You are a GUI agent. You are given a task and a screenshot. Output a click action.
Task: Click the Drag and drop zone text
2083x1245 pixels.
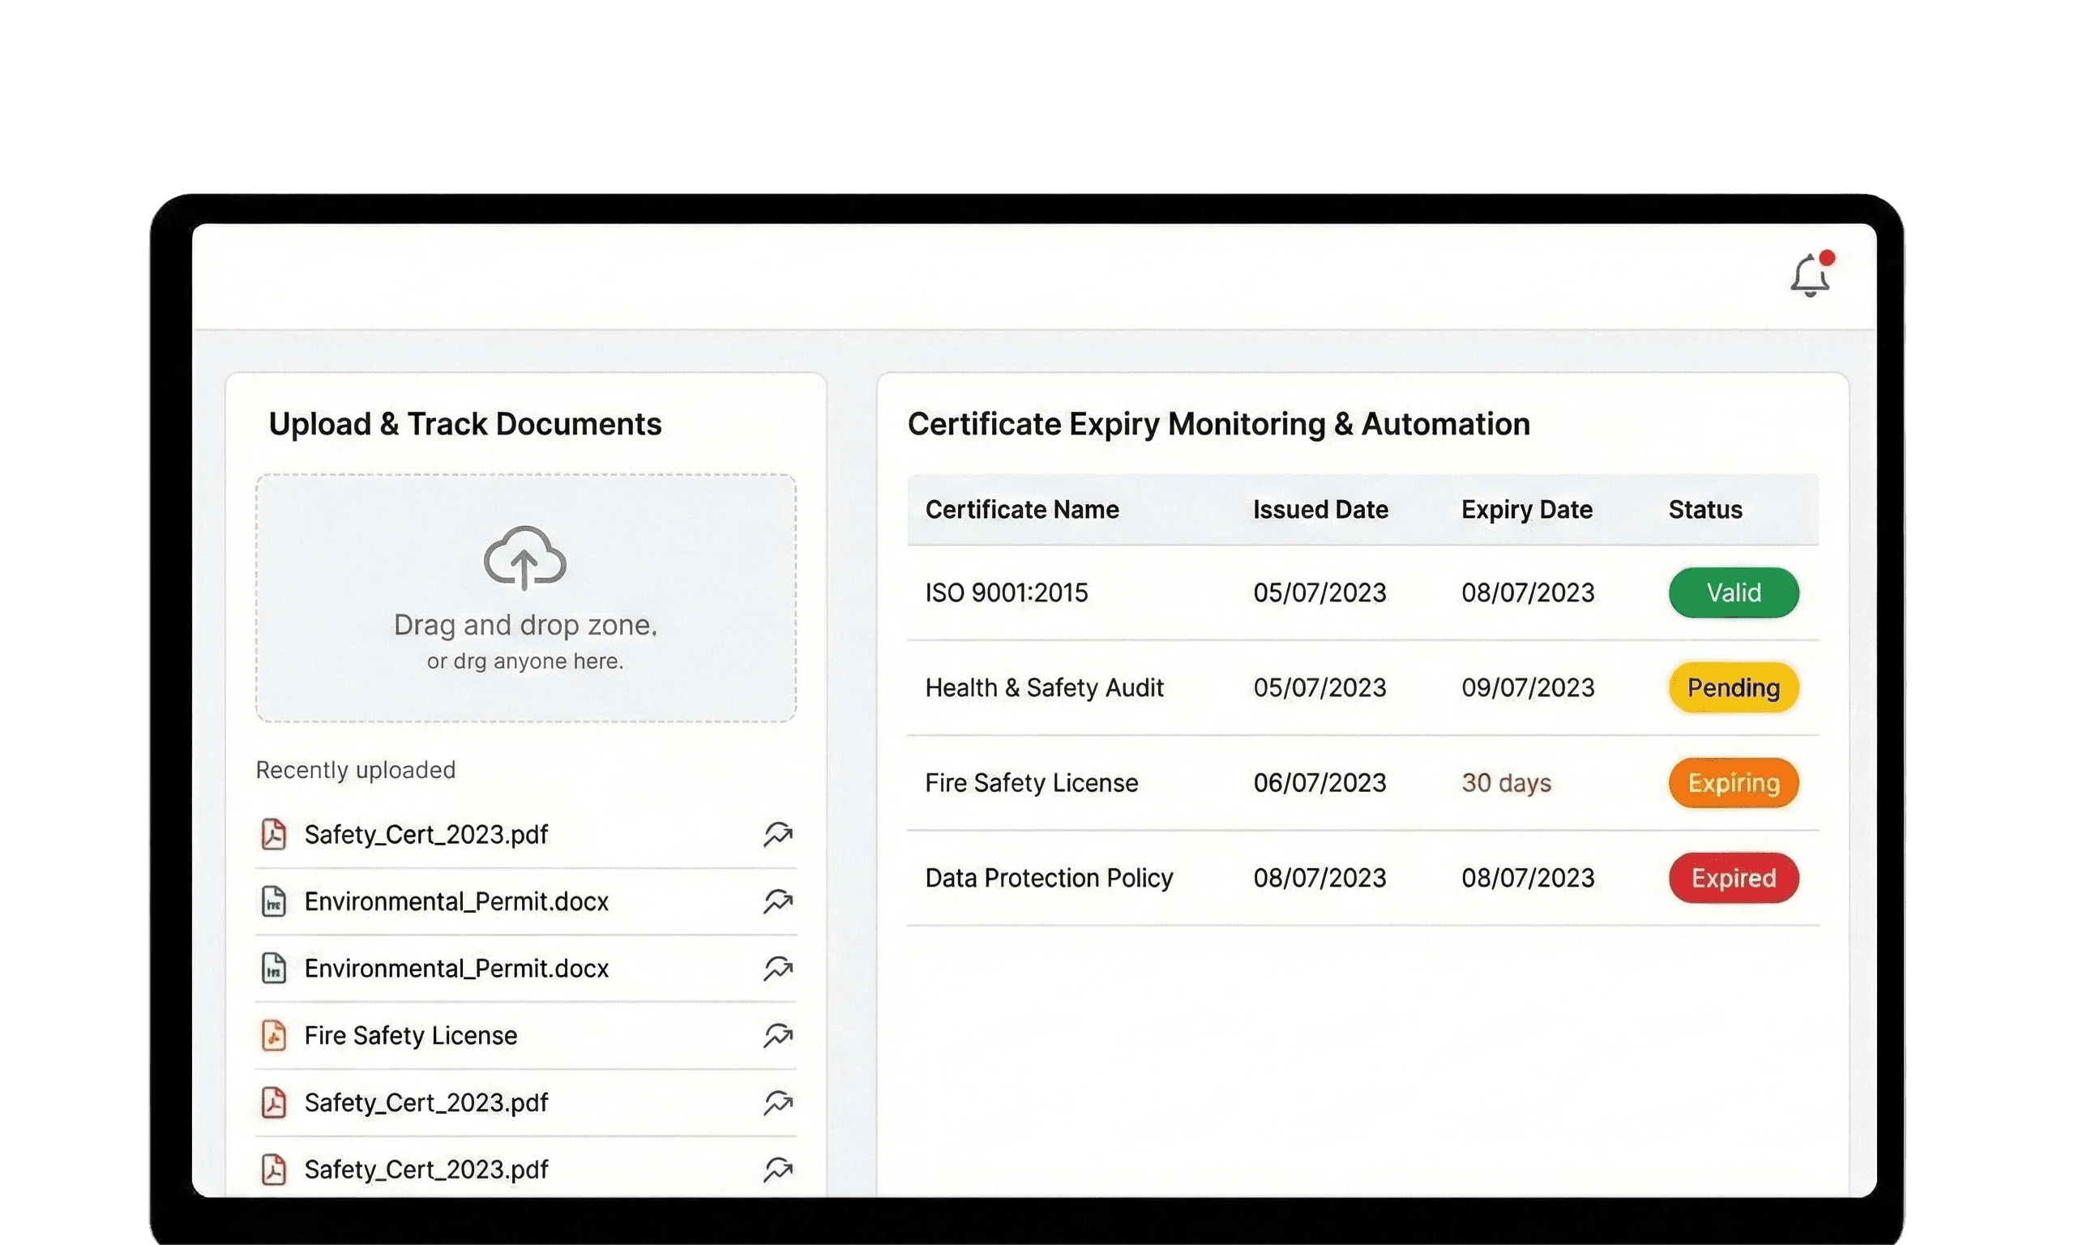tap(525, 624)
